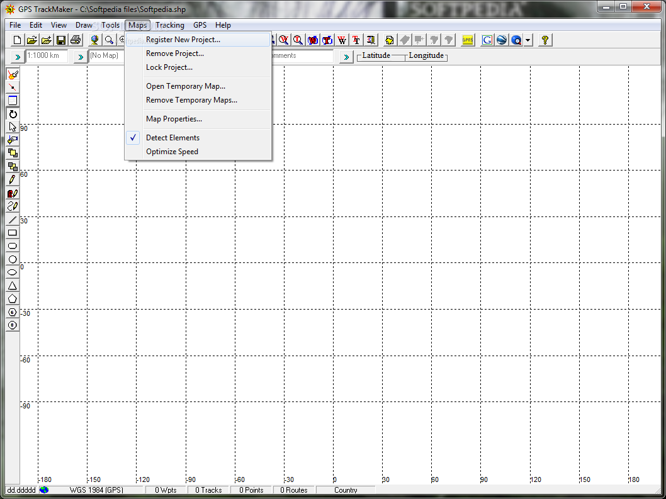This screenshot has width=666, height=499.
Task: Open the View menu
Action: pos(59,25)
